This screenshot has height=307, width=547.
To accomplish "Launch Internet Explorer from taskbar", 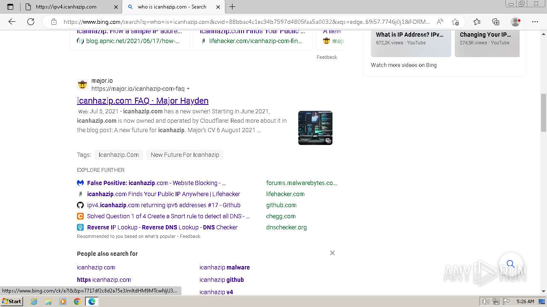I will coord(34,301).
